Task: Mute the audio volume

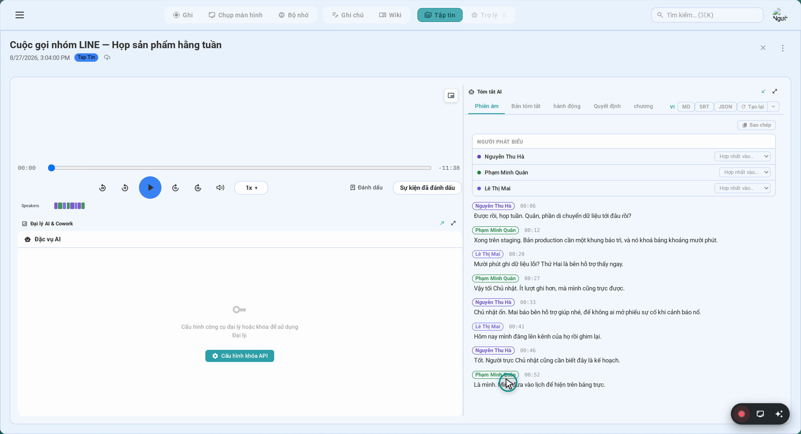Action: [220, 188]
